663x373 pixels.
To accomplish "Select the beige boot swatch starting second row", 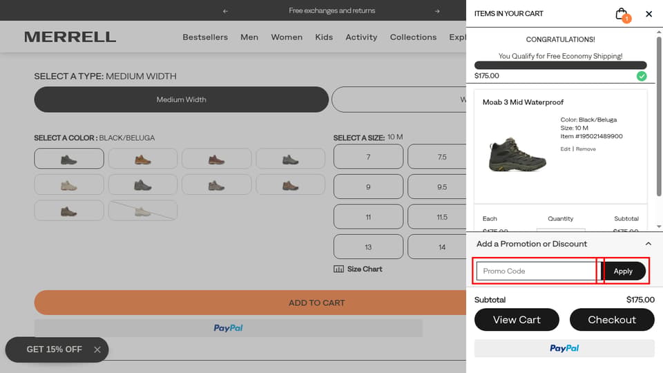I will (x=69, y=184).
